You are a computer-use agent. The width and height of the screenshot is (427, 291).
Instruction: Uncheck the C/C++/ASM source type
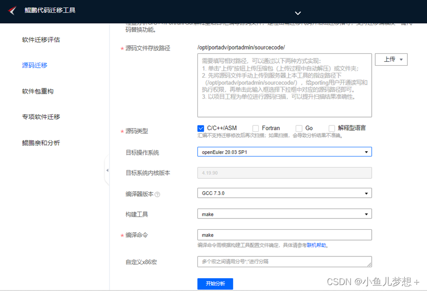pyautogui.click(x=201, y=128)
